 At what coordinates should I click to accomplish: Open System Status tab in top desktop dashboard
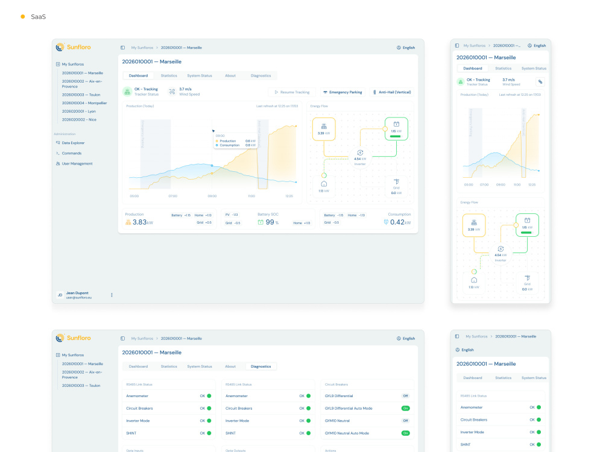(x=199, y=76)
